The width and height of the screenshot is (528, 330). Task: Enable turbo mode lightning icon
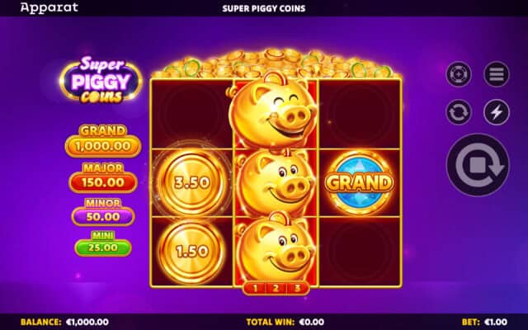[x=497, y=112]
